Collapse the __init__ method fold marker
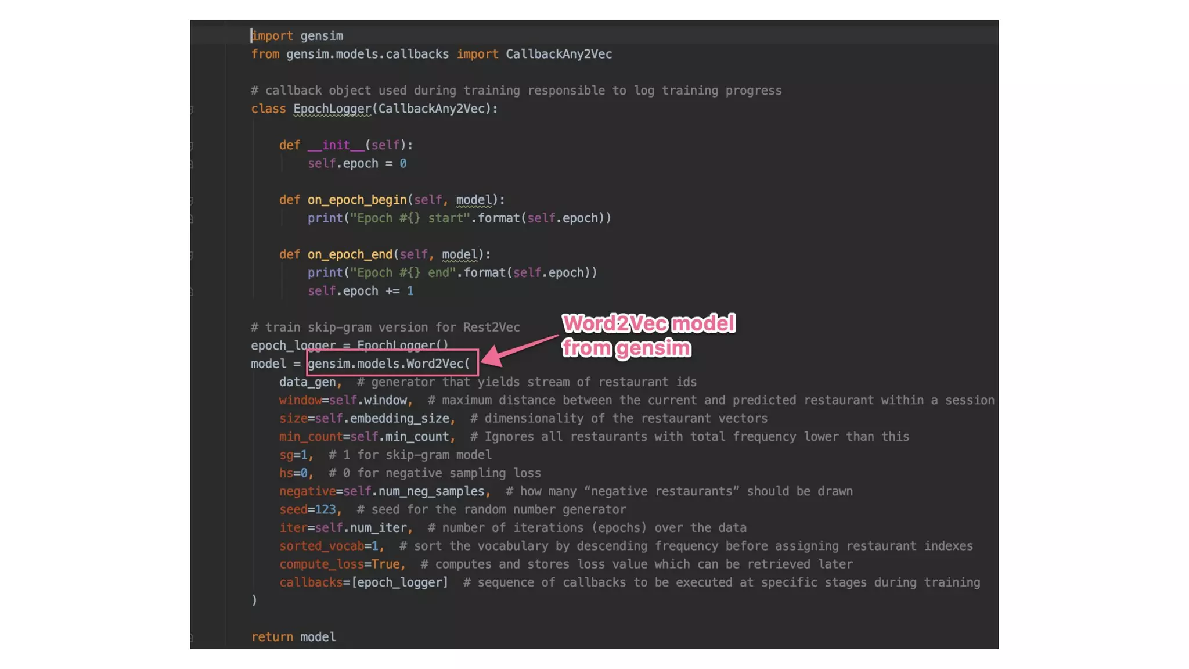 click(x=192, y=146)
